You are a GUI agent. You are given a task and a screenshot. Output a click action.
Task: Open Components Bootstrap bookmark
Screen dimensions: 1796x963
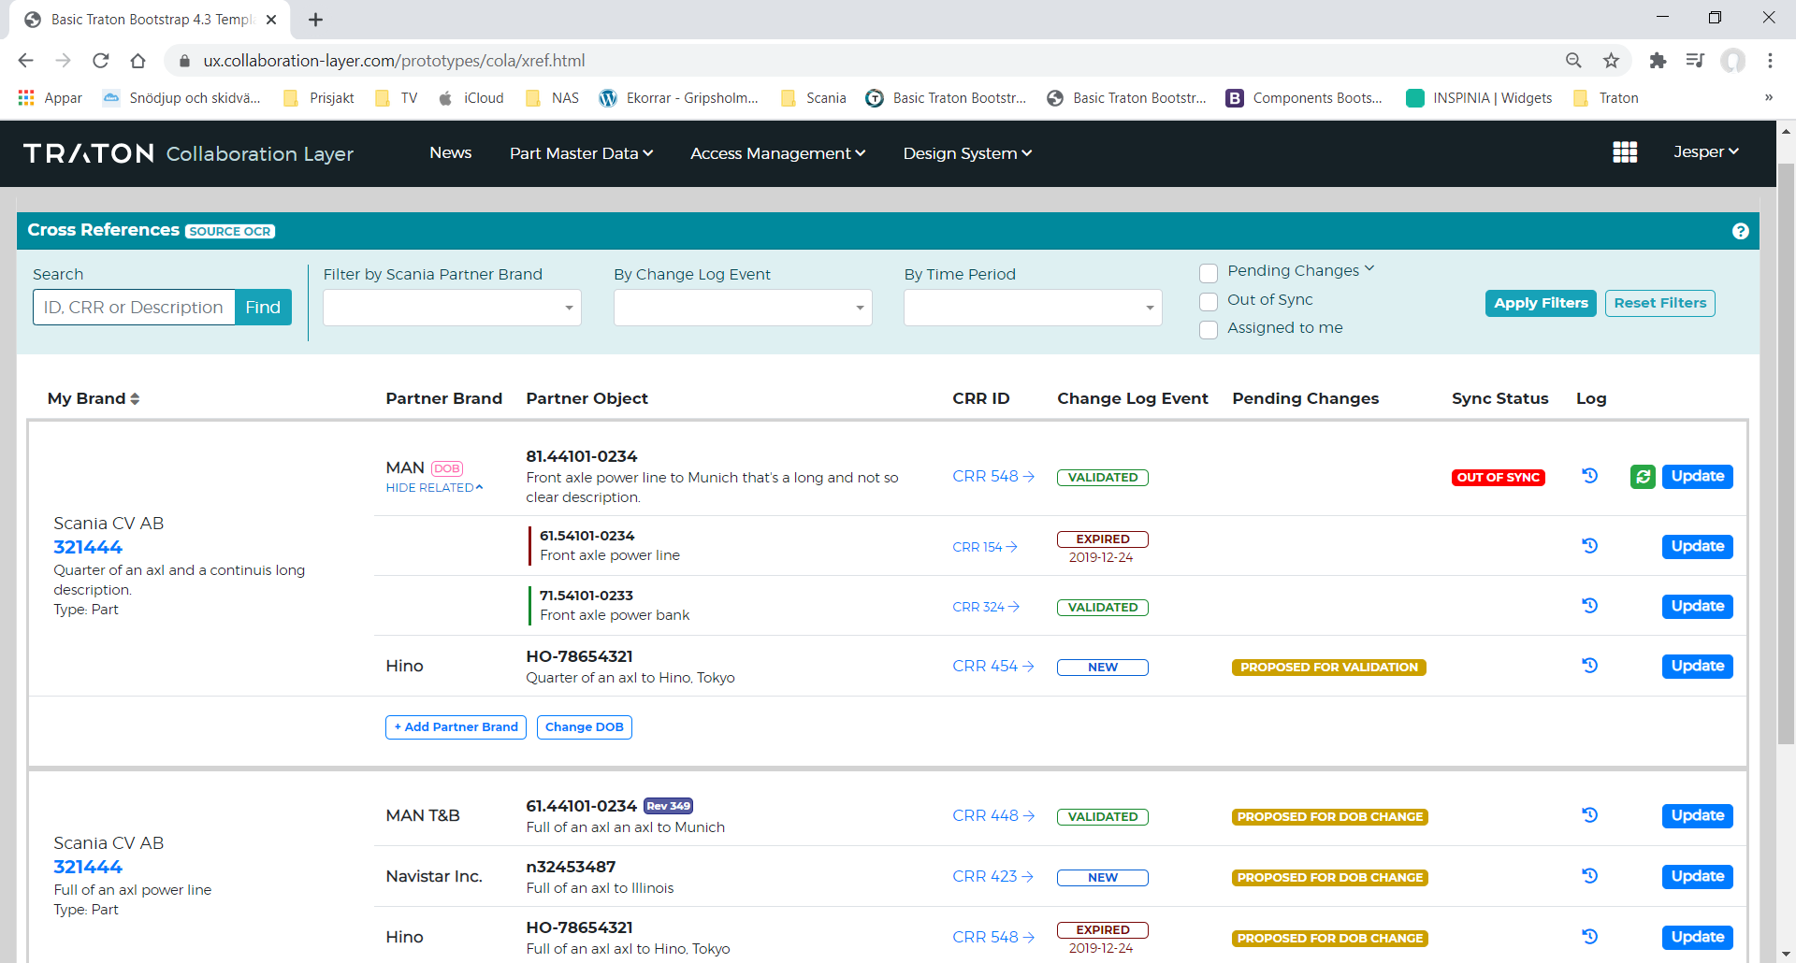(1304, 98)
